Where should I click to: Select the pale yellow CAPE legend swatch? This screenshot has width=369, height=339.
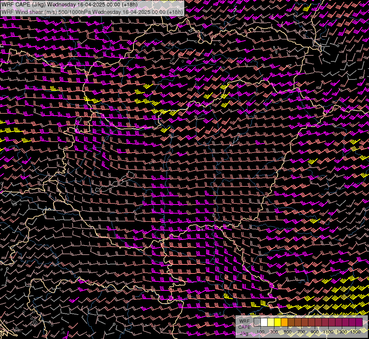coord(271,322)
